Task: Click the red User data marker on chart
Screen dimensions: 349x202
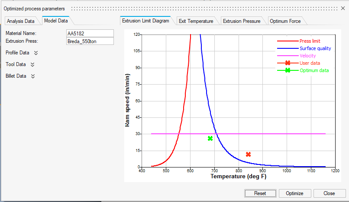Action: point(249,154)
